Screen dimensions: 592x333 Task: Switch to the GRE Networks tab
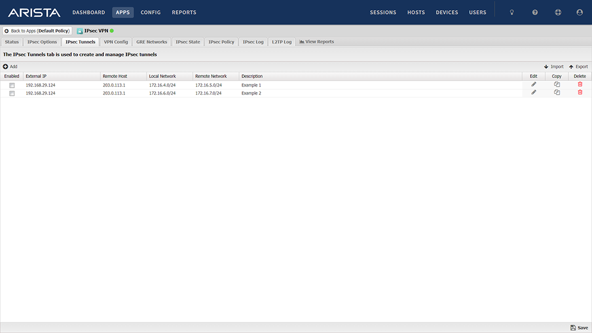click(x=151, y=42)
